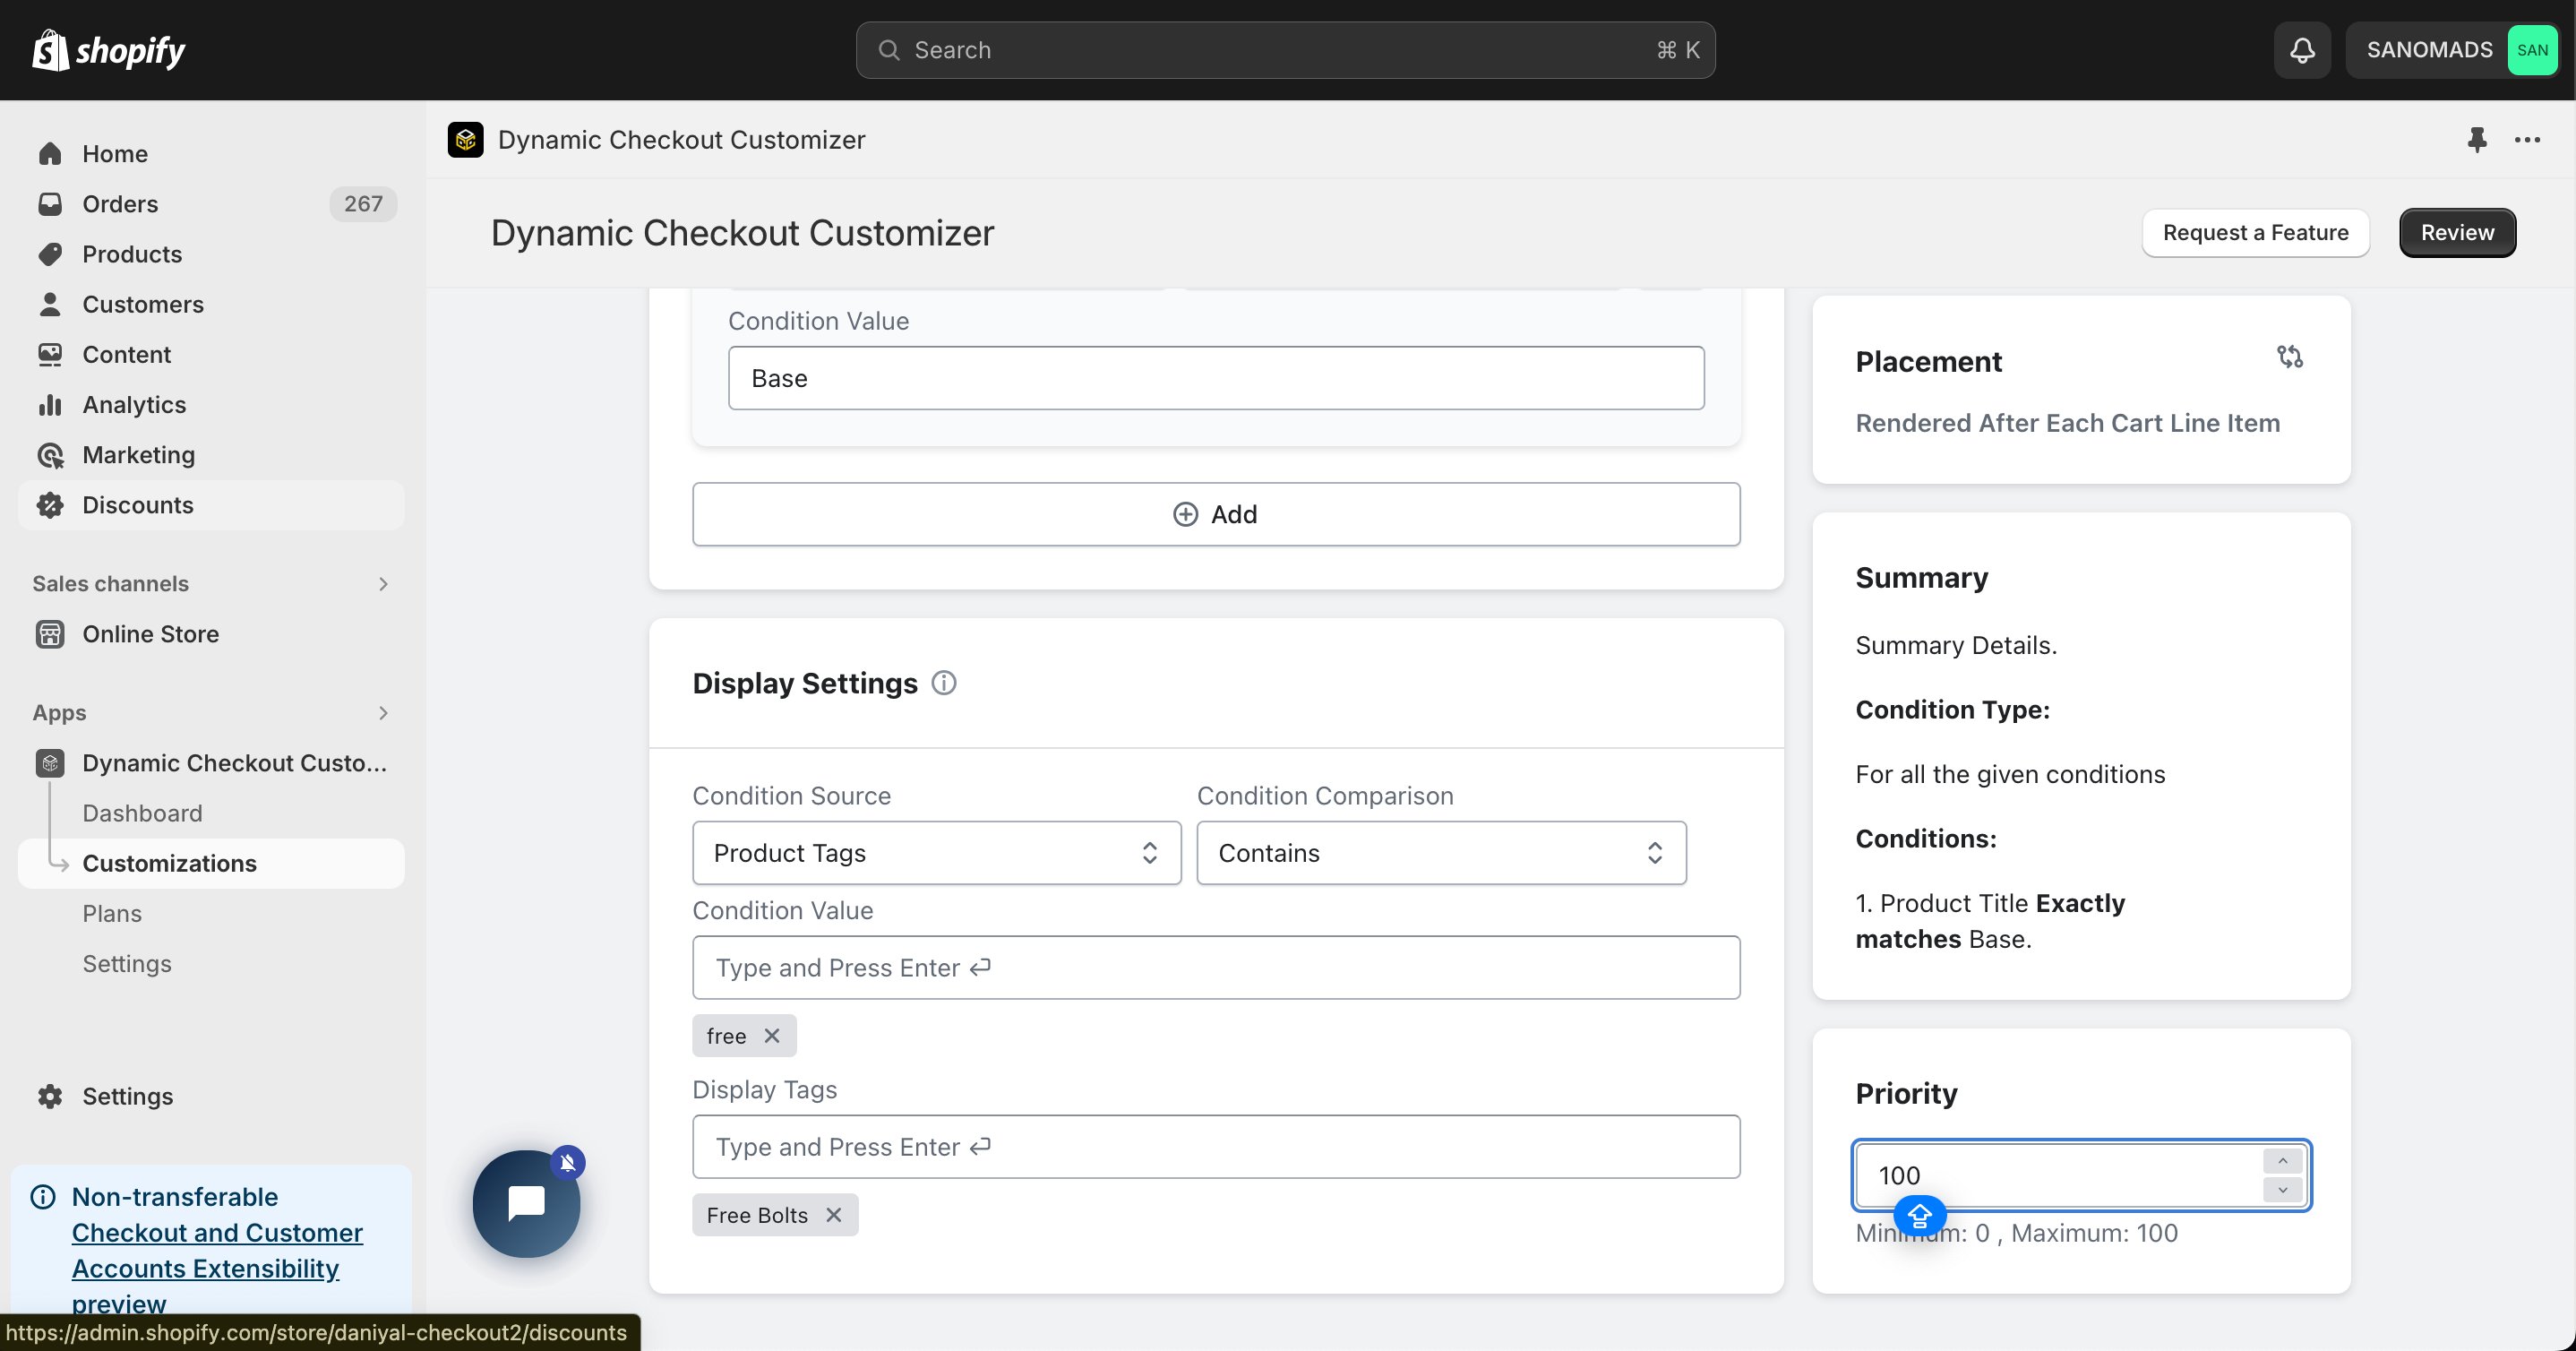
Task: Click the Display Settings Condition Value input
Action: pyautogui.click(x=1216, y=967)
